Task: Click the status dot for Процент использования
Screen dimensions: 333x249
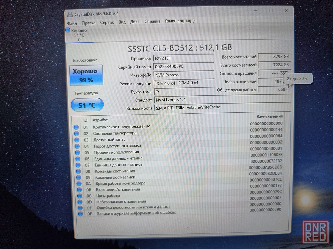Action: tap(77, 153)
